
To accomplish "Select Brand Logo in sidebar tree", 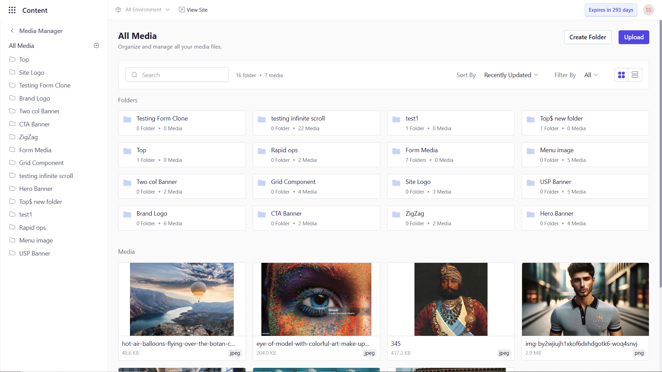I will 34,99.
